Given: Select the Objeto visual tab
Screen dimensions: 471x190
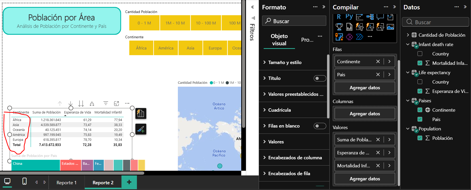Looking at the screenshot, I should 279,40.
